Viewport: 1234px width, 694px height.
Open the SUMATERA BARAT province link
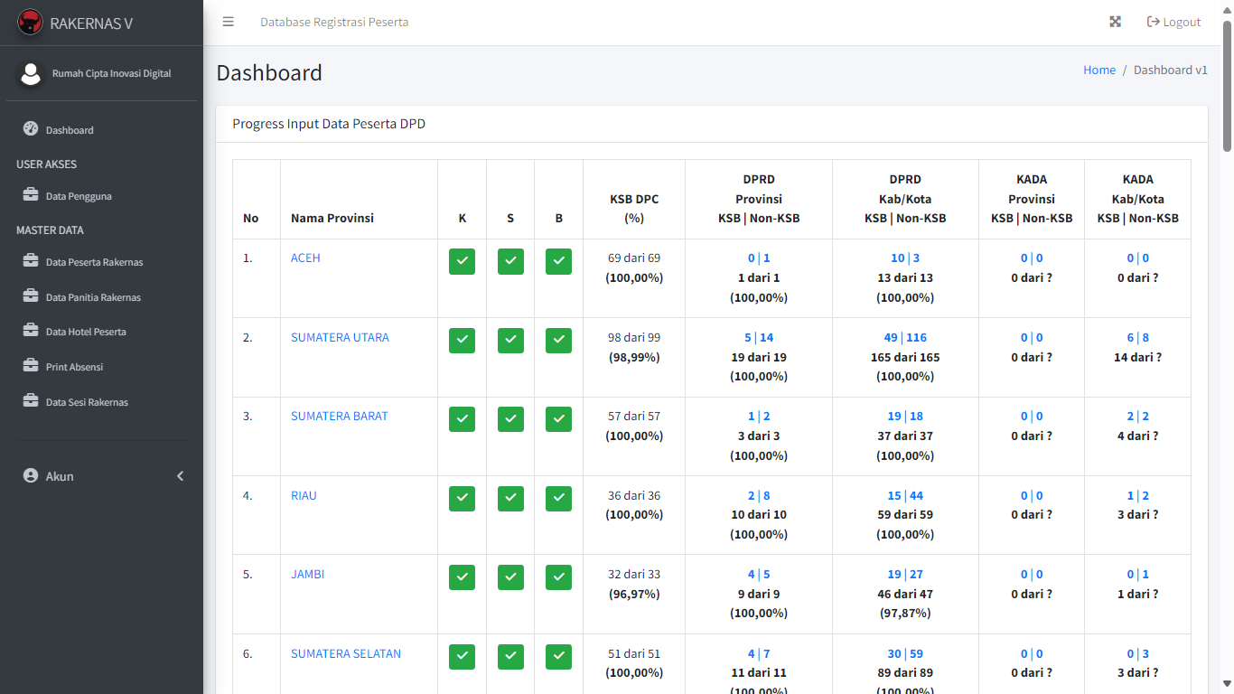click(x=339, y=417)
